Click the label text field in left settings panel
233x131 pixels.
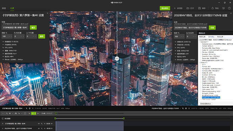pos(15,27)
